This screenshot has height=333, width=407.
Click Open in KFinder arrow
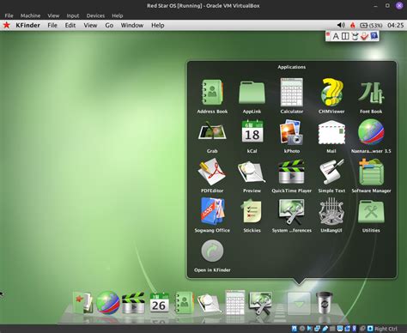pyautogui.click(x=212, y=251)
